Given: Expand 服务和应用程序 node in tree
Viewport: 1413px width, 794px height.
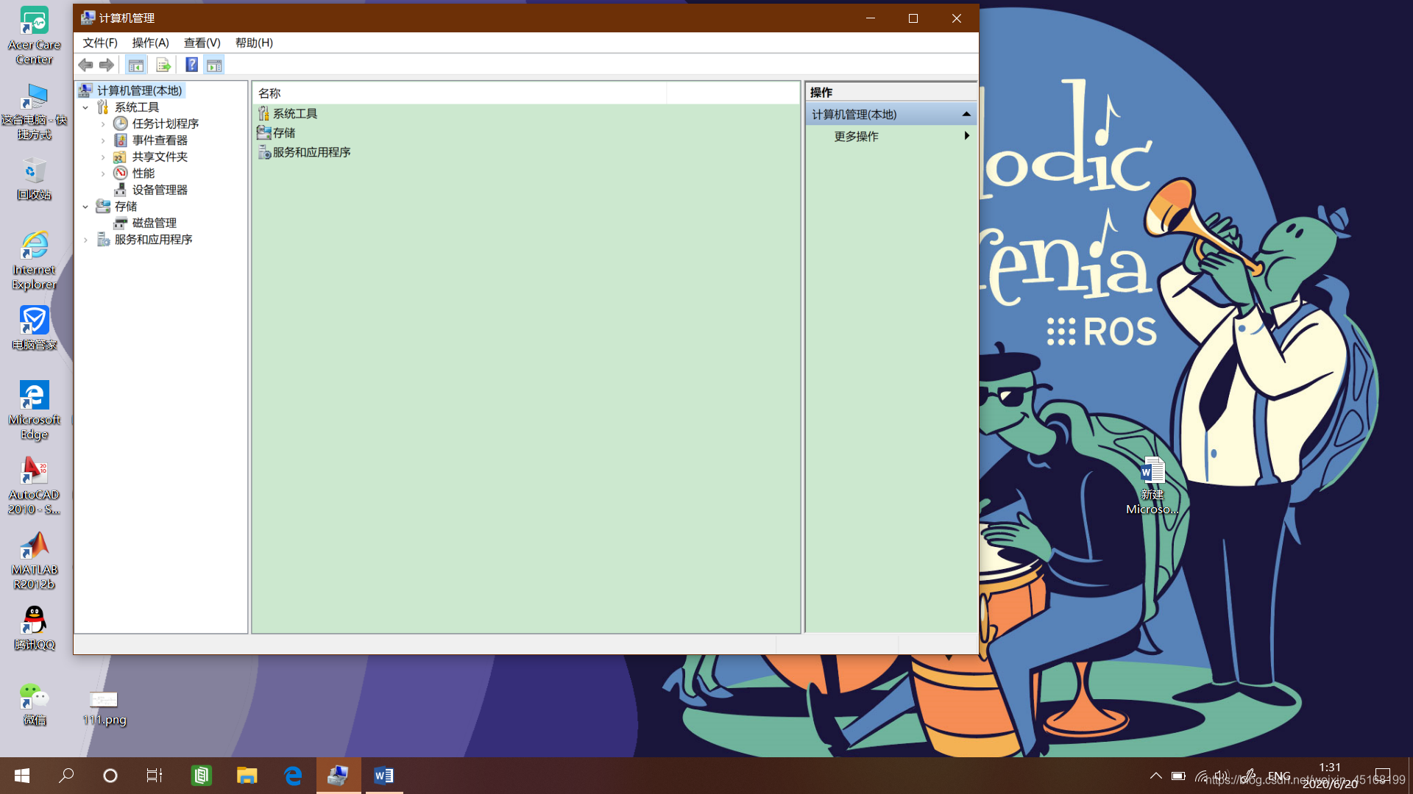Looking at the screenshot, I should pos(85,240).
